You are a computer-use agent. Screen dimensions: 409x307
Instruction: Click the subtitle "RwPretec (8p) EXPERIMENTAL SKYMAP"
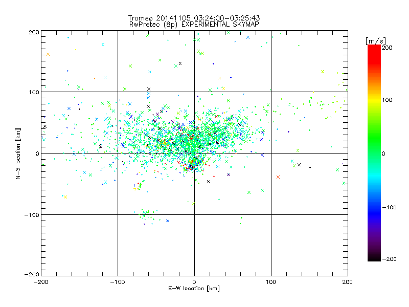[x=194, y=25]
